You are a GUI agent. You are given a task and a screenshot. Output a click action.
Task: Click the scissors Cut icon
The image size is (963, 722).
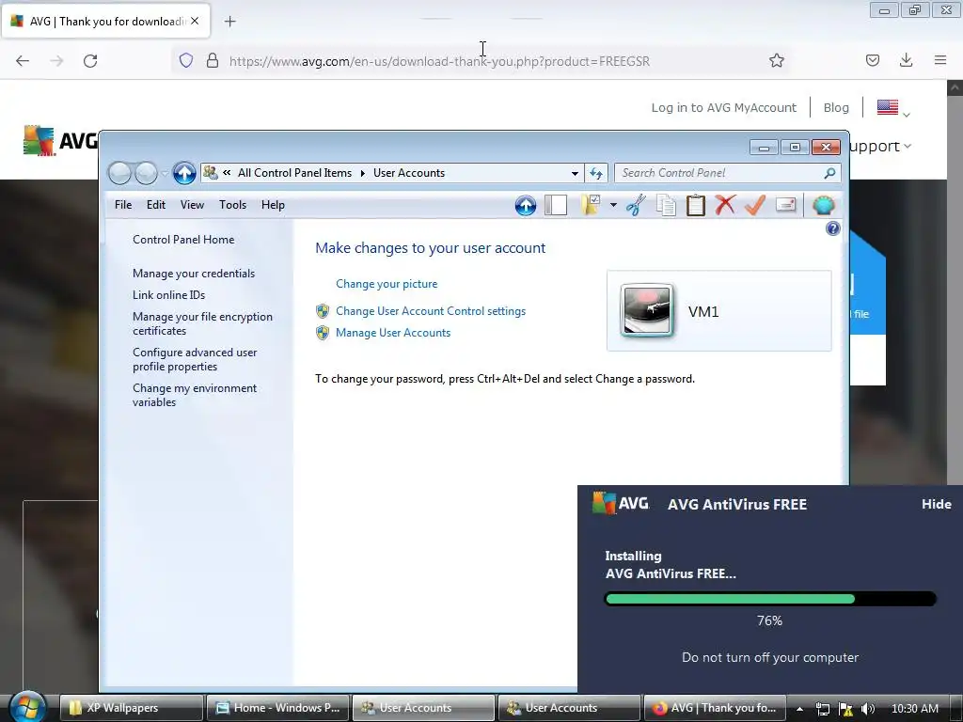636,205
